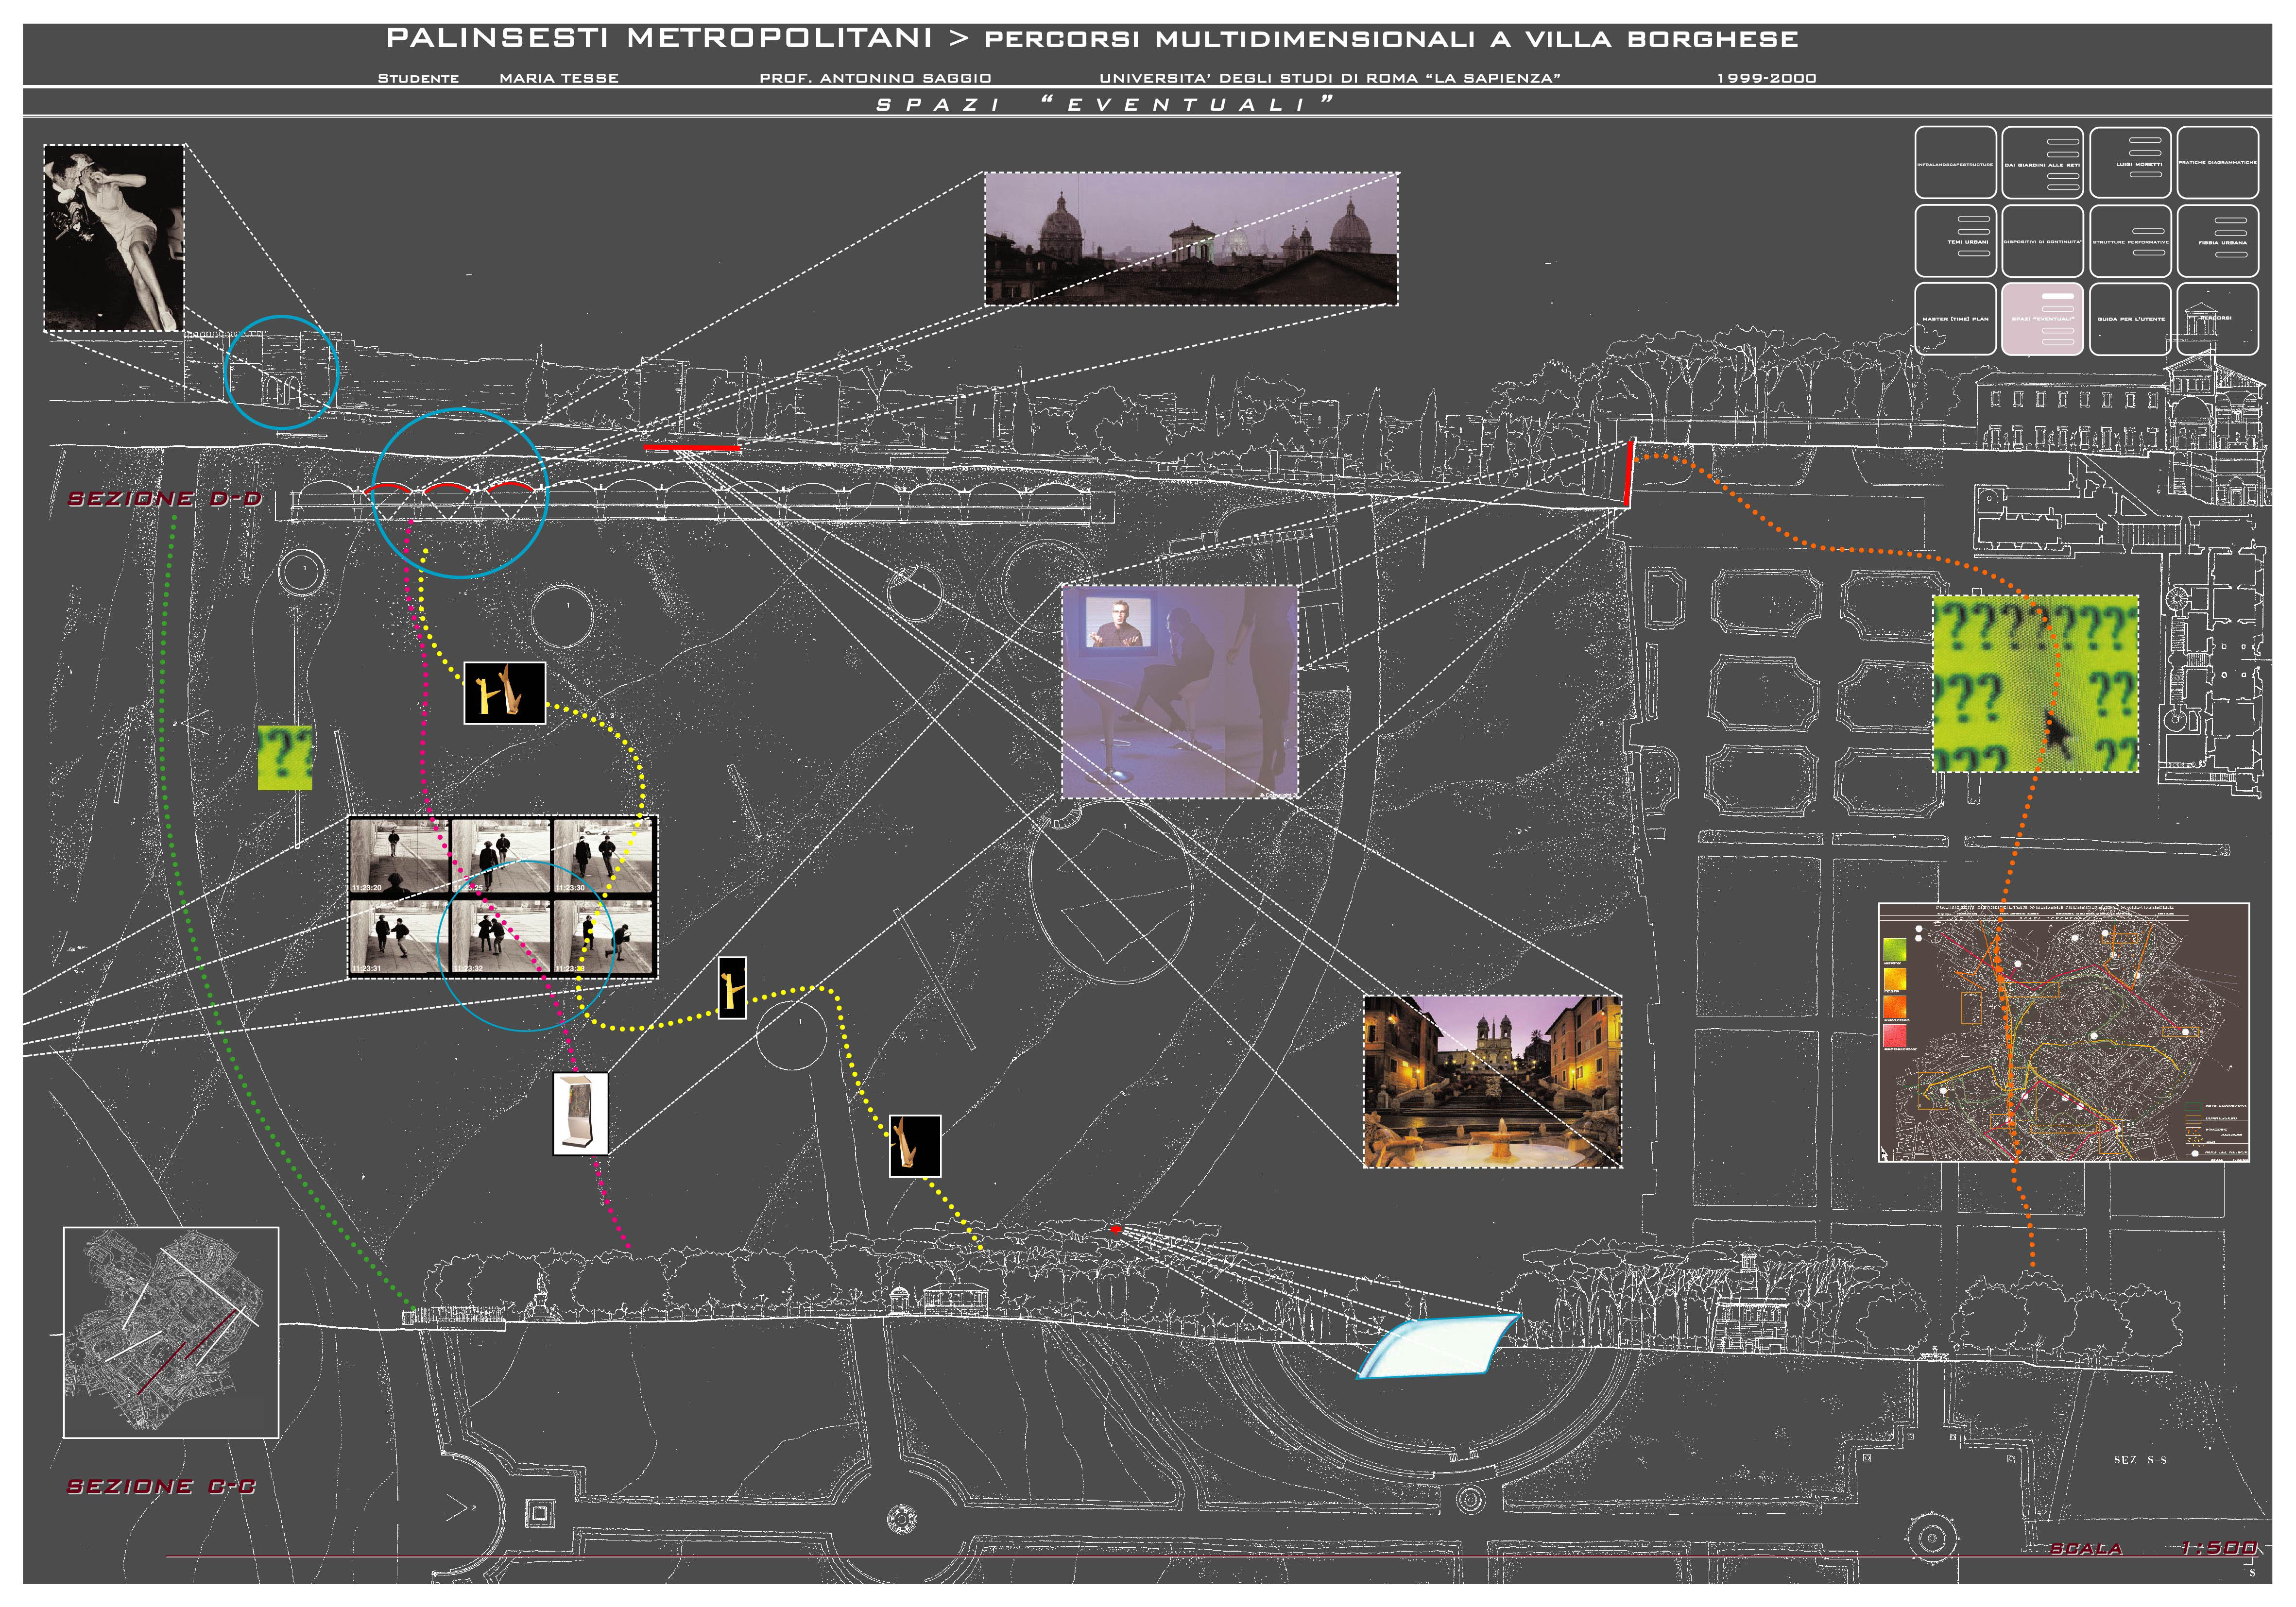The height and width of the screenshot is (1607, 2296).
Task: Click the small green question mark icon
Action: [x=285, y=758]
